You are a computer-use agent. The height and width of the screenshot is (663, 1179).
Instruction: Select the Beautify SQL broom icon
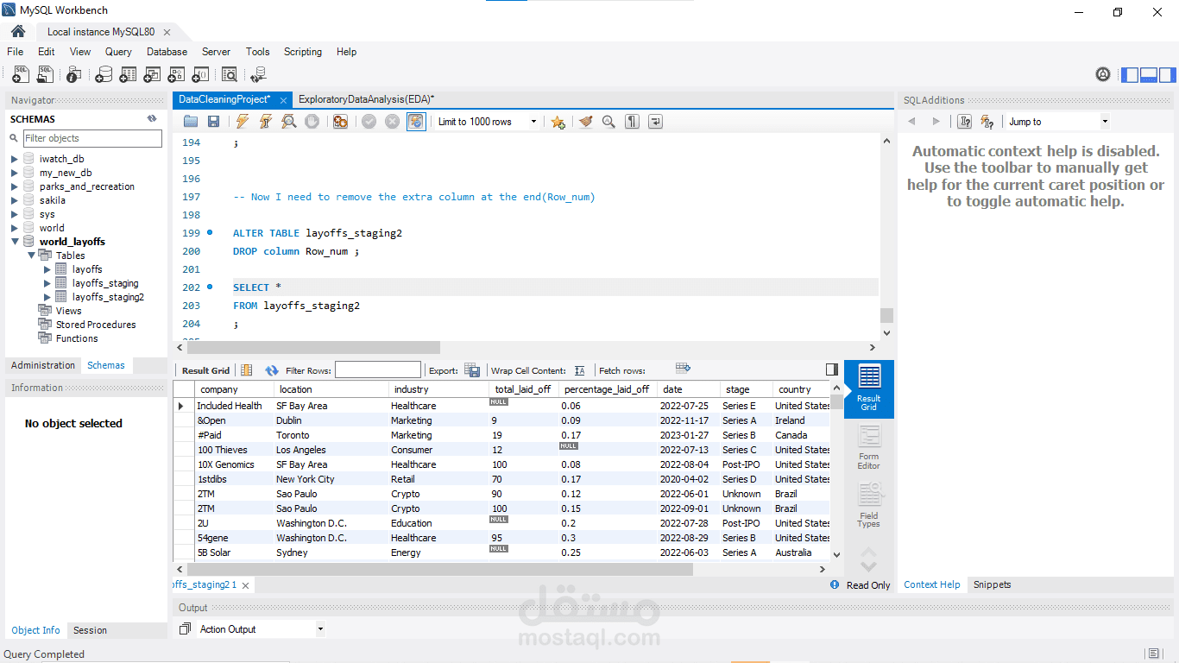pos(586,121)
